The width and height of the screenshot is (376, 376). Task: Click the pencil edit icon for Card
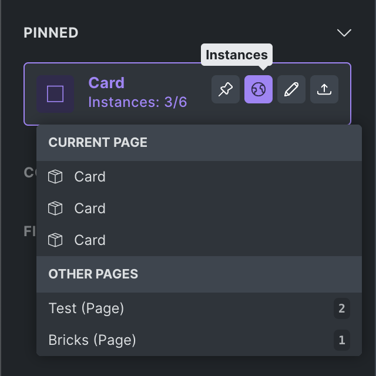tap(291, 89)
